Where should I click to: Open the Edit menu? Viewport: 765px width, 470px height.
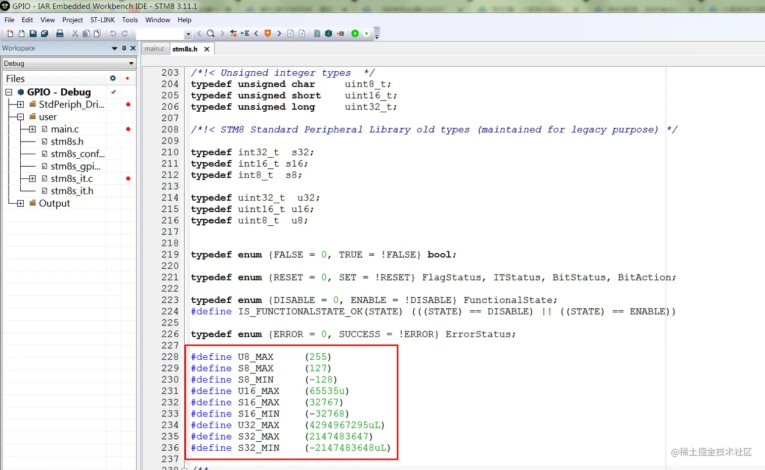pos(27,20)
